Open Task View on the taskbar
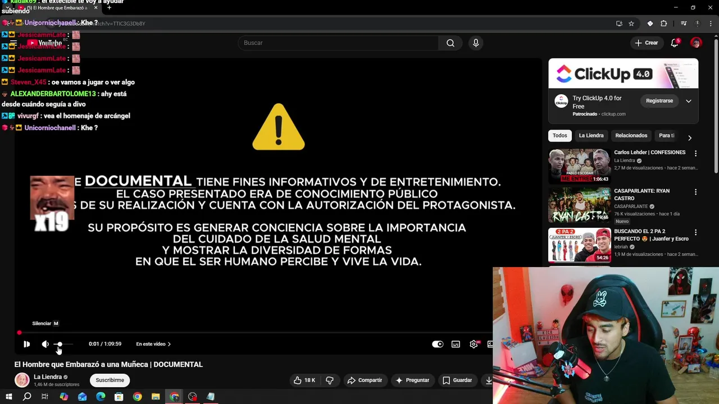Viewport: 719px width, 404px height. click(x=45, y=397)
